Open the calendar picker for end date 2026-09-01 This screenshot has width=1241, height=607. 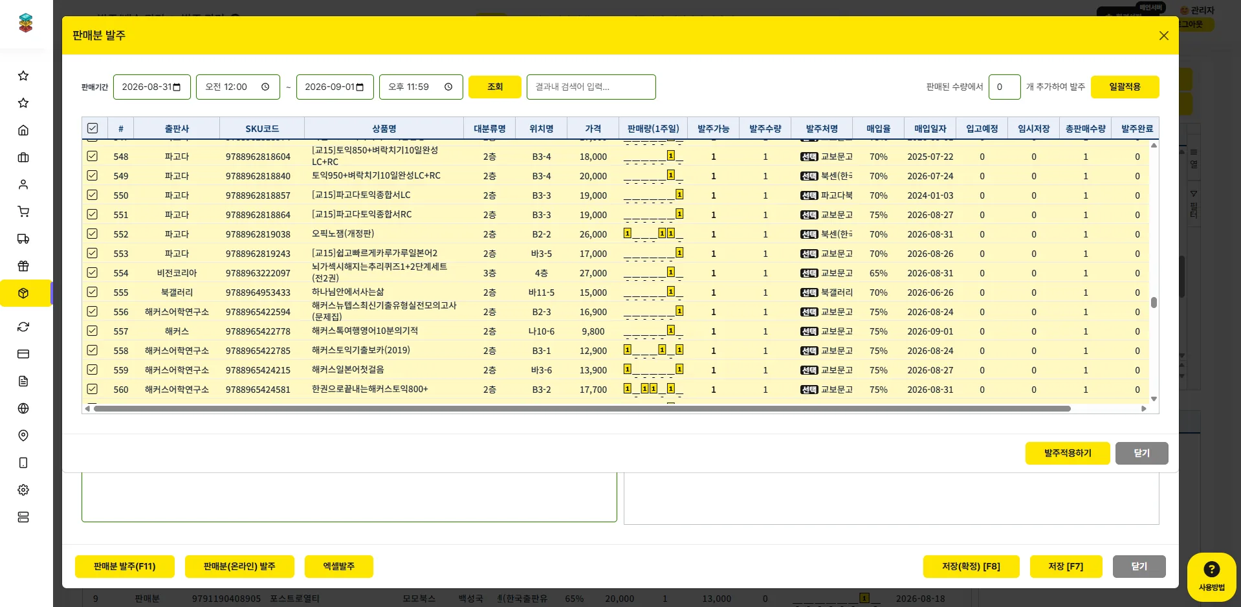pos(360,87)
